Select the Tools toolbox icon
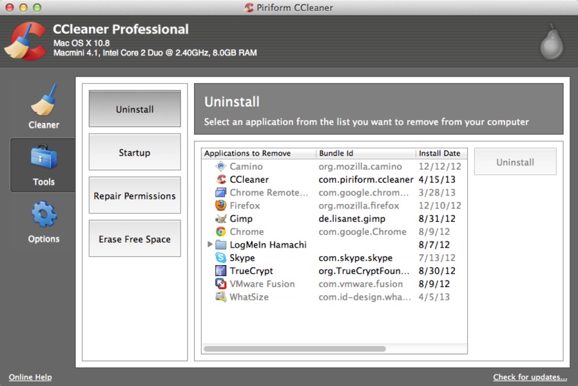Image resolution: width=578 pixels, height=386 pixels. (43, 158)
